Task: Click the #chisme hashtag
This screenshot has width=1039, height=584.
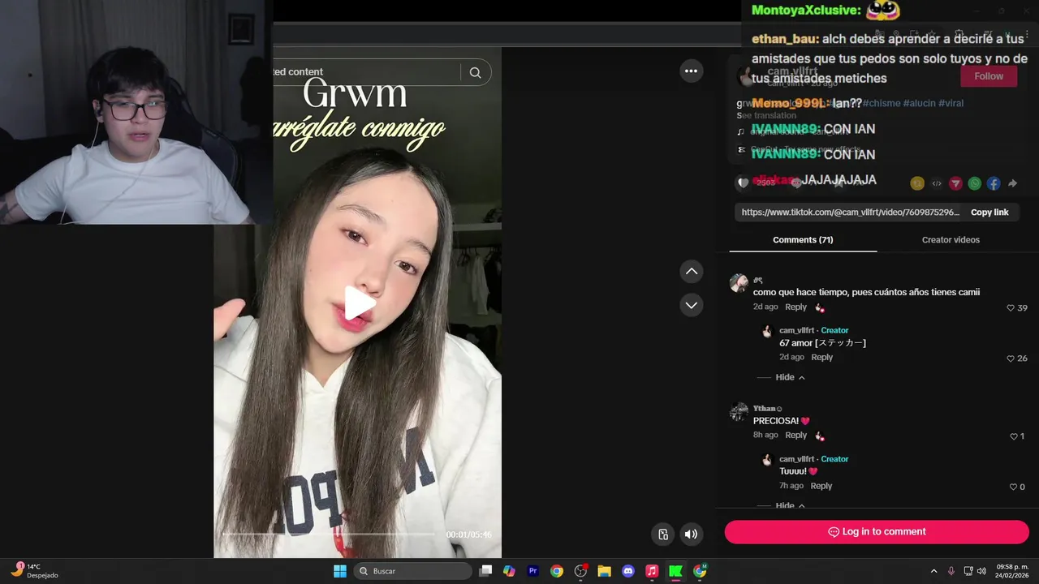Action: tap(881, 104)
